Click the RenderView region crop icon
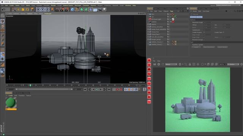Image resolution: width=243 pixels, height=136 pixels. (186, 64)
